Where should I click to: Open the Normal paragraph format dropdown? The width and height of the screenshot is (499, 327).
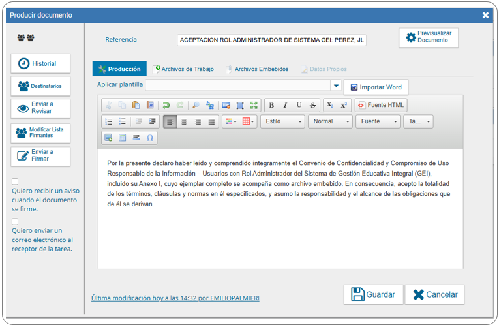[x=330, y=121]
